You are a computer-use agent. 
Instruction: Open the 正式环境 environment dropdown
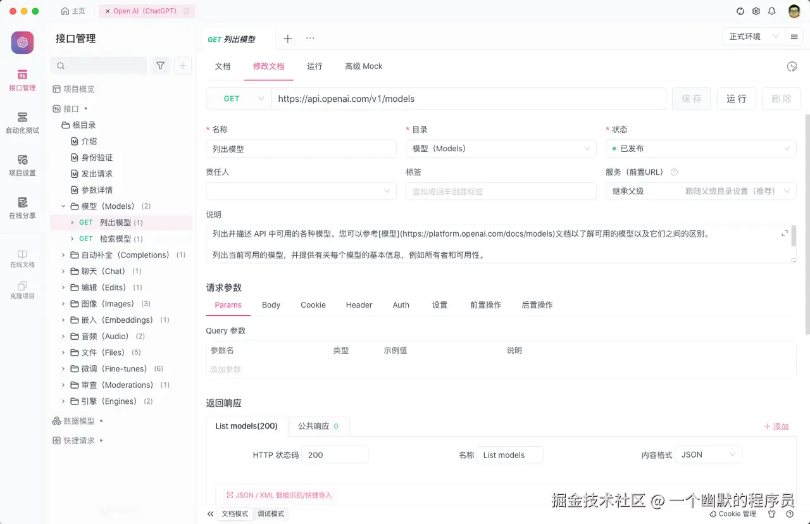[754, 37]
